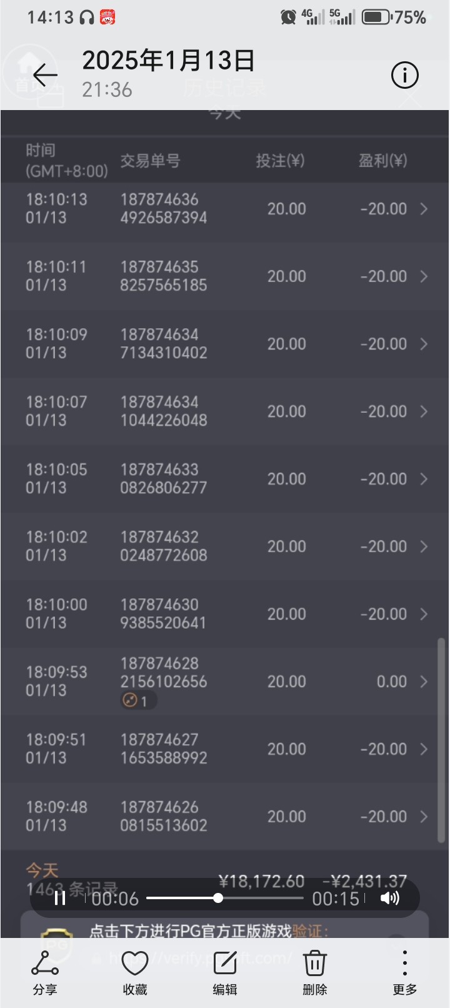Mute the video sound
This screenshot has height=1008, width=450.
(x=389, y=899)
